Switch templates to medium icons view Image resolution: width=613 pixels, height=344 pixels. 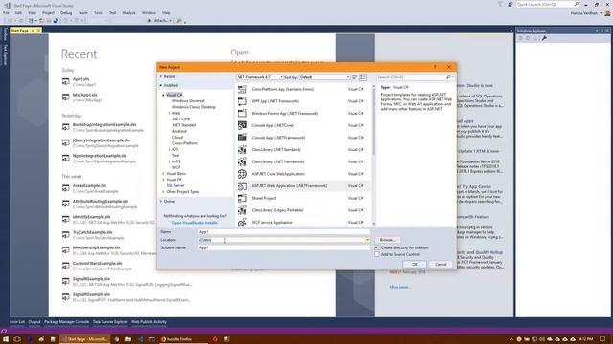[x=363, y=77]
